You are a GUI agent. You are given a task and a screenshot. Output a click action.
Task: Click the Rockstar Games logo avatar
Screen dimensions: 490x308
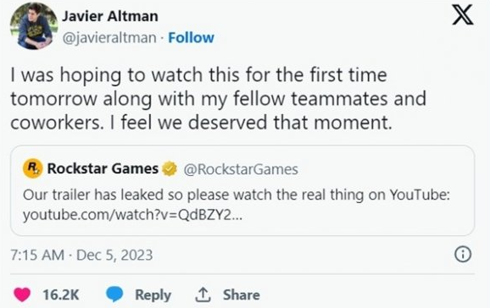pos(32,168)
